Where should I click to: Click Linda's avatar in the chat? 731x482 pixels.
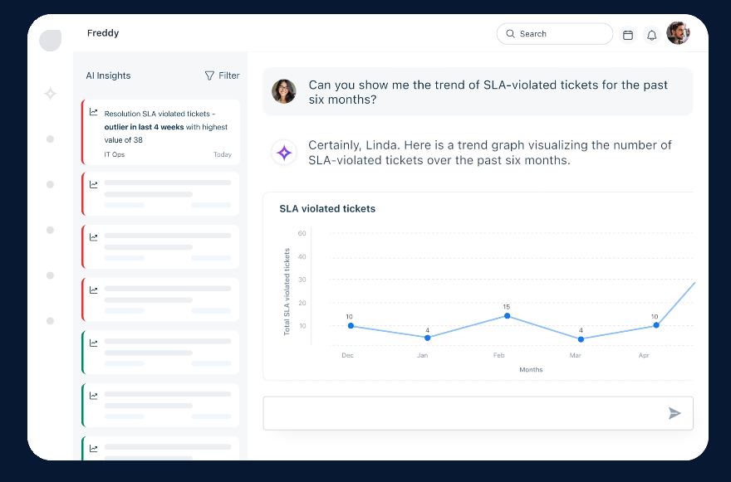[284, 91]
